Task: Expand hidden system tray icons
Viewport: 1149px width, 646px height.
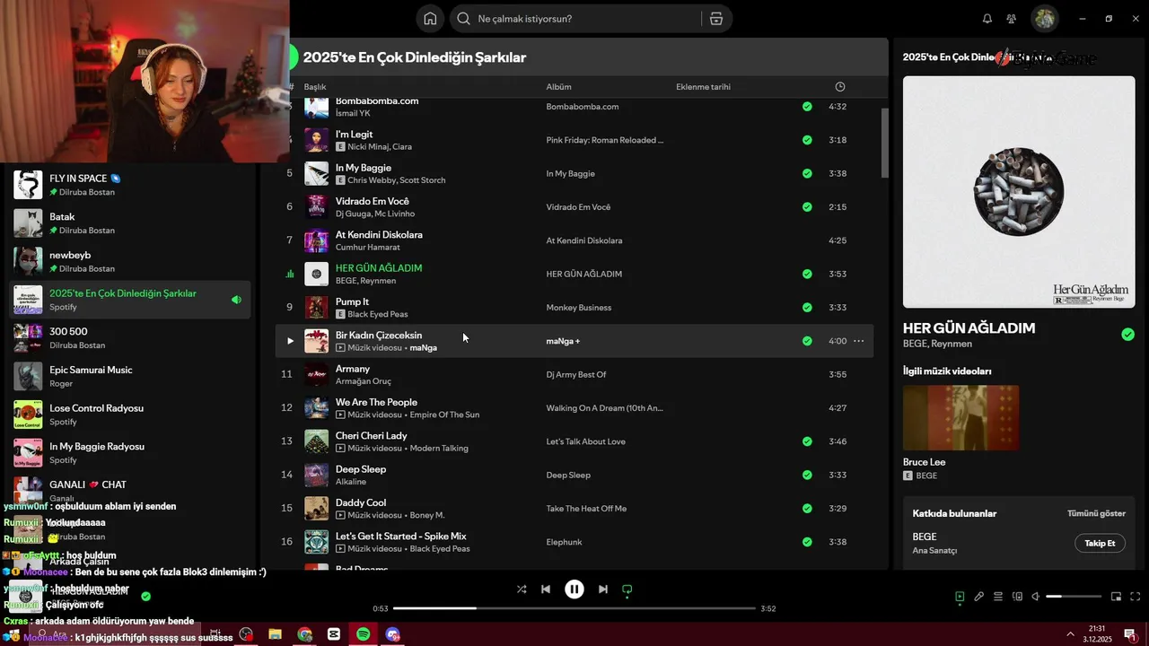Action: tap(1070, 634)
